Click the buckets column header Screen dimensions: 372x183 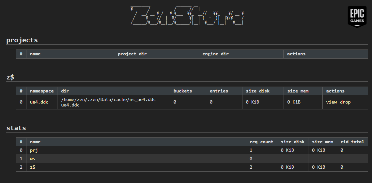(182, 91)
